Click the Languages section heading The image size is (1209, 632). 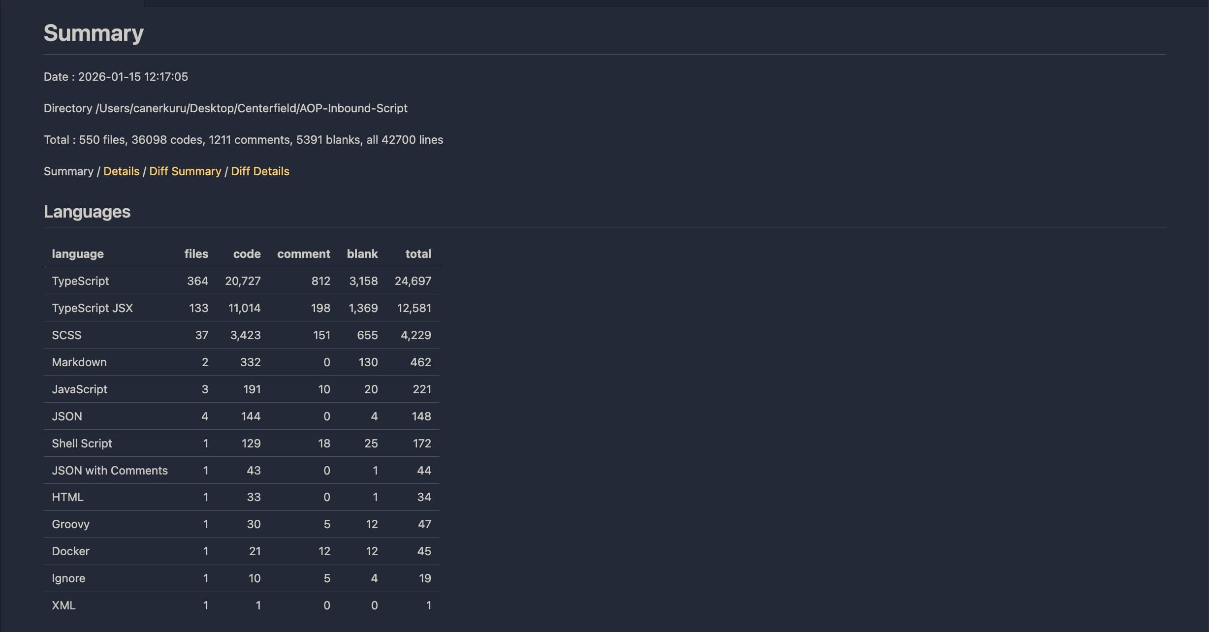(x=87, y=212)
